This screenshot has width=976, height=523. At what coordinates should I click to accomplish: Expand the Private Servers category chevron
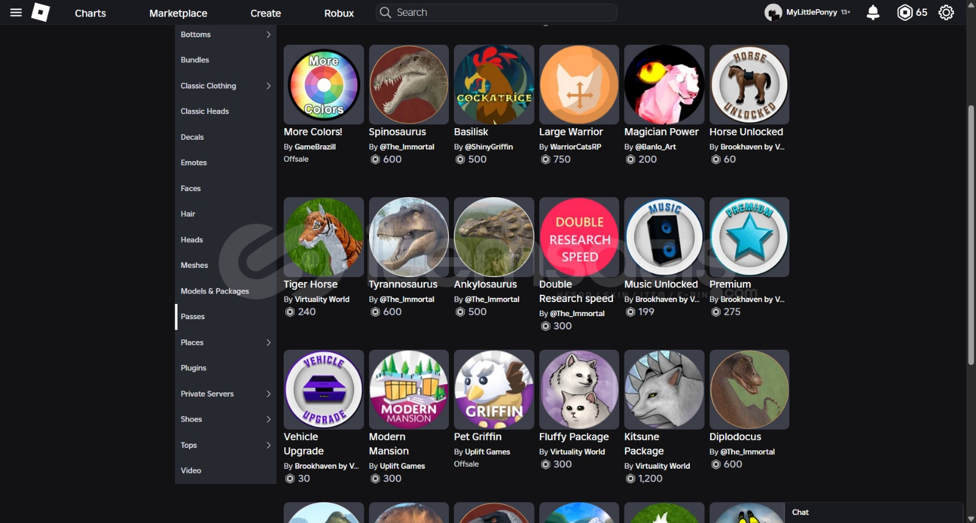tap(268, 394)
